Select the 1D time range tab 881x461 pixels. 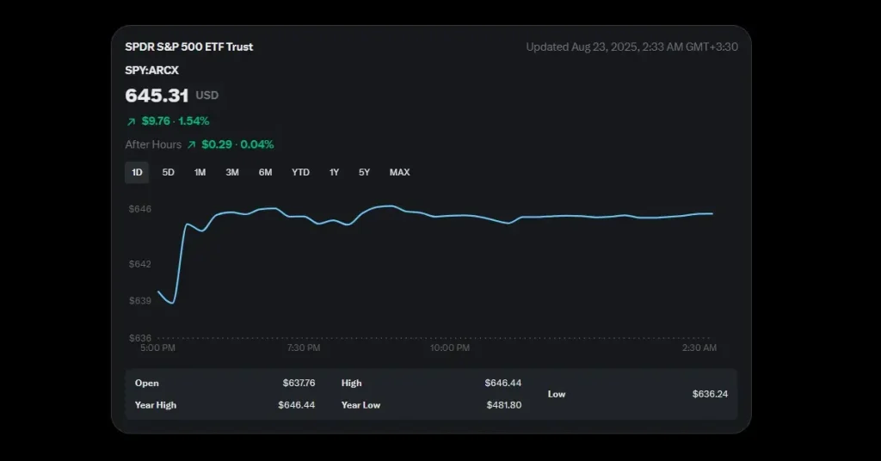click(x=137, y=173)
